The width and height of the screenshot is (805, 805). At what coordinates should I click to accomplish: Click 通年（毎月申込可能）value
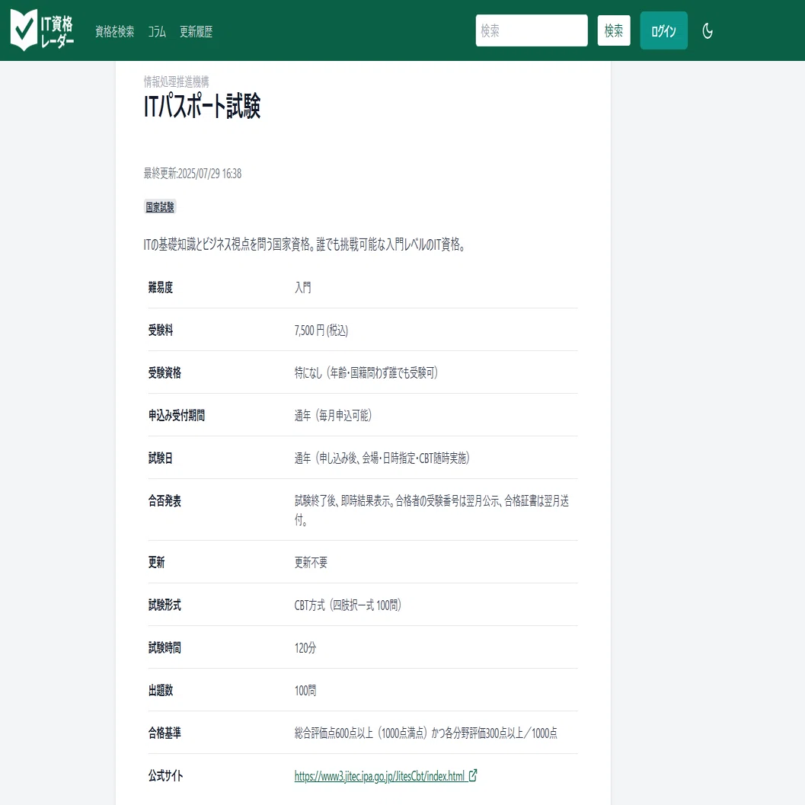333,415
